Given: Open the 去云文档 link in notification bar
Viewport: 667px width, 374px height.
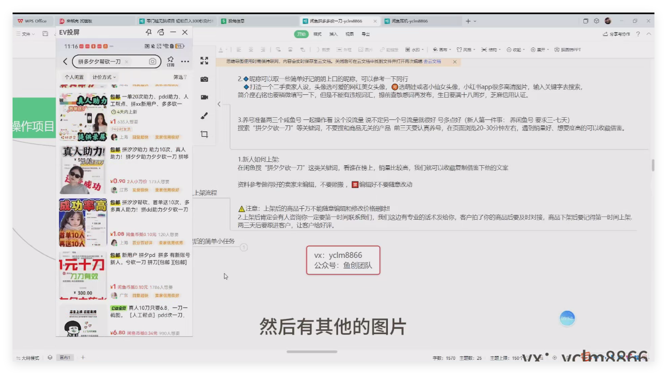Looking at the screenshot, I should click(432, 62).
